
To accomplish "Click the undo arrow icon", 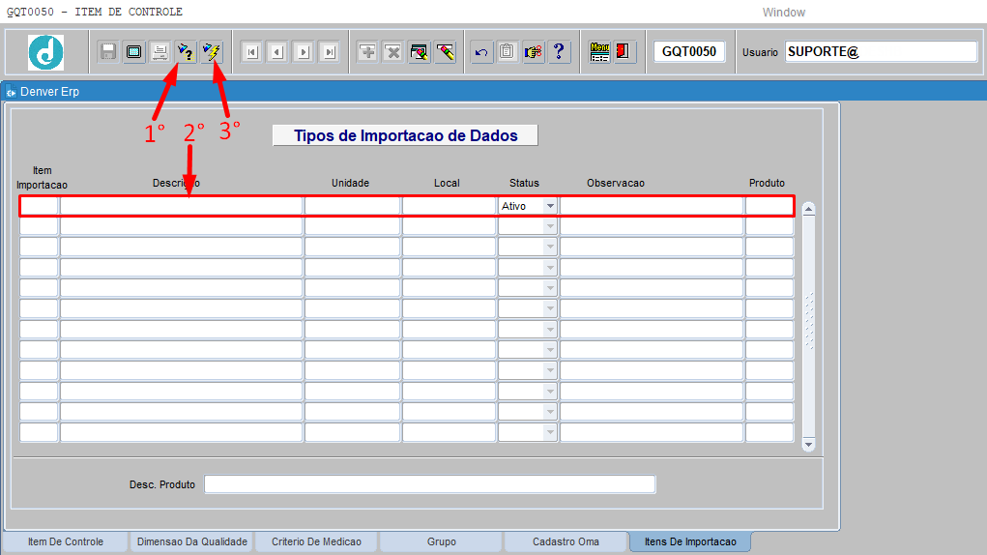I will [481, 51].
